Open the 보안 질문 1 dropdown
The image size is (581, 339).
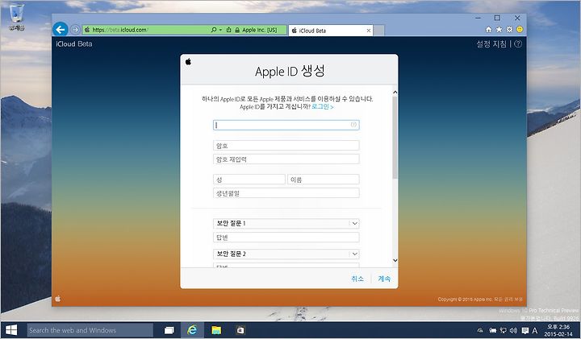[286, 223]
